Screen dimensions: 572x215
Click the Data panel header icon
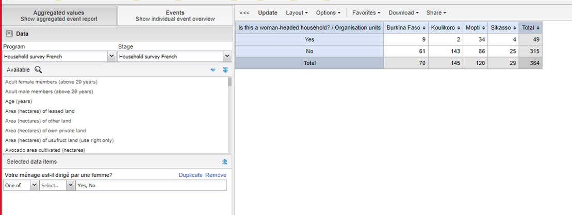[x=9, y=34]
